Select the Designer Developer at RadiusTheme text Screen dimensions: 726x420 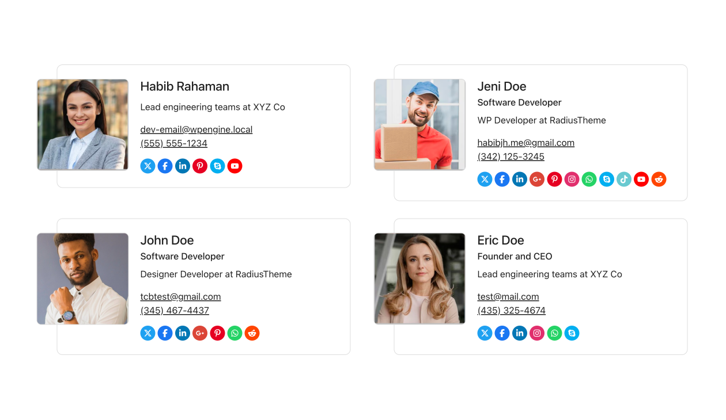click(x=216, y=274)
